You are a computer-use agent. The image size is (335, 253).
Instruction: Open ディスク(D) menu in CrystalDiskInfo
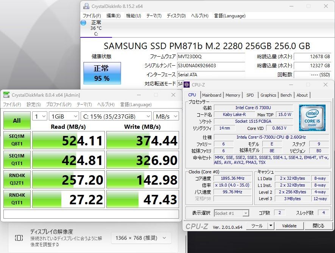176,16
